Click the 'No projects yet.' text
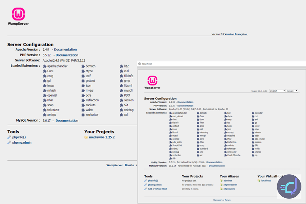This screenshot has height=204, width=306. (x=189, y=180)
